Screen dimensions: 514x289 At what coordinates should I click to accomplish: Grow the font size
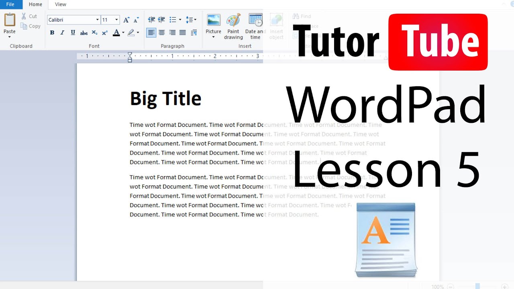(x=126, y=20)
